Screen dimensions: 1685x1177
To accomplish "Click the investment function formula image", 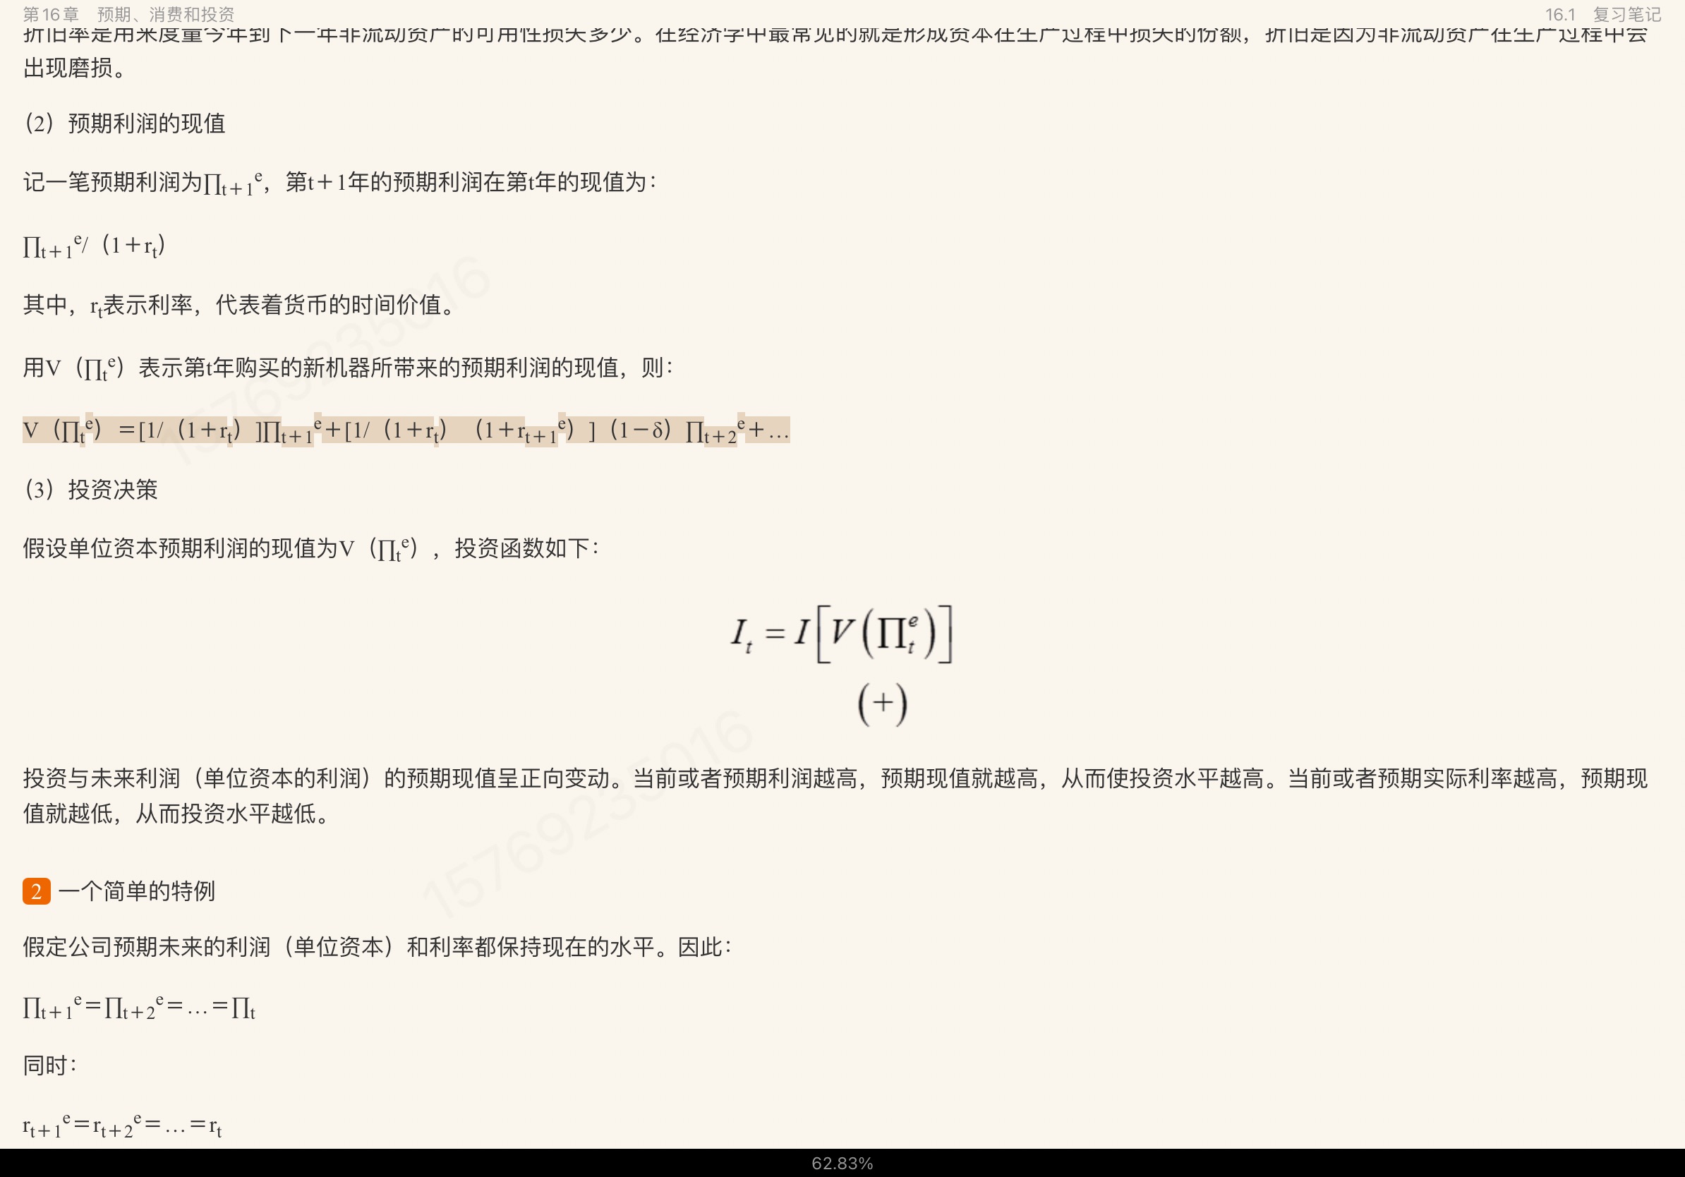I will [x=841, y=633].
